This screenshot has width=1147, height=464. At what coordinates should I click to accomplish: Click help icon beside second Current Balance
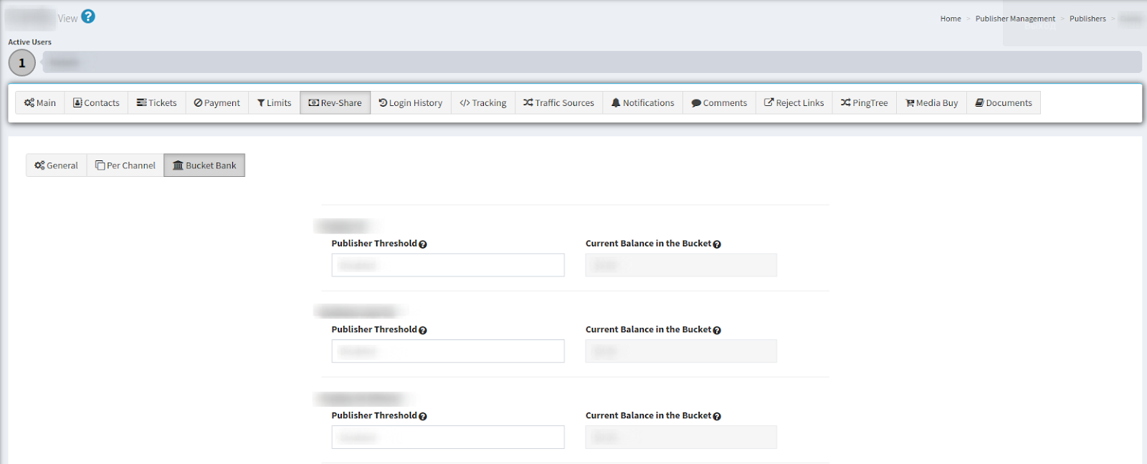tap(717, 330)
